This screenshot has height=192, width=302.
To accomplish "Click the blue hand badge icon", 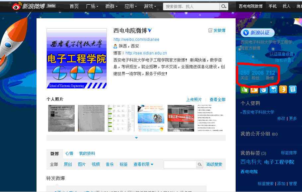I will coord(264,89).
